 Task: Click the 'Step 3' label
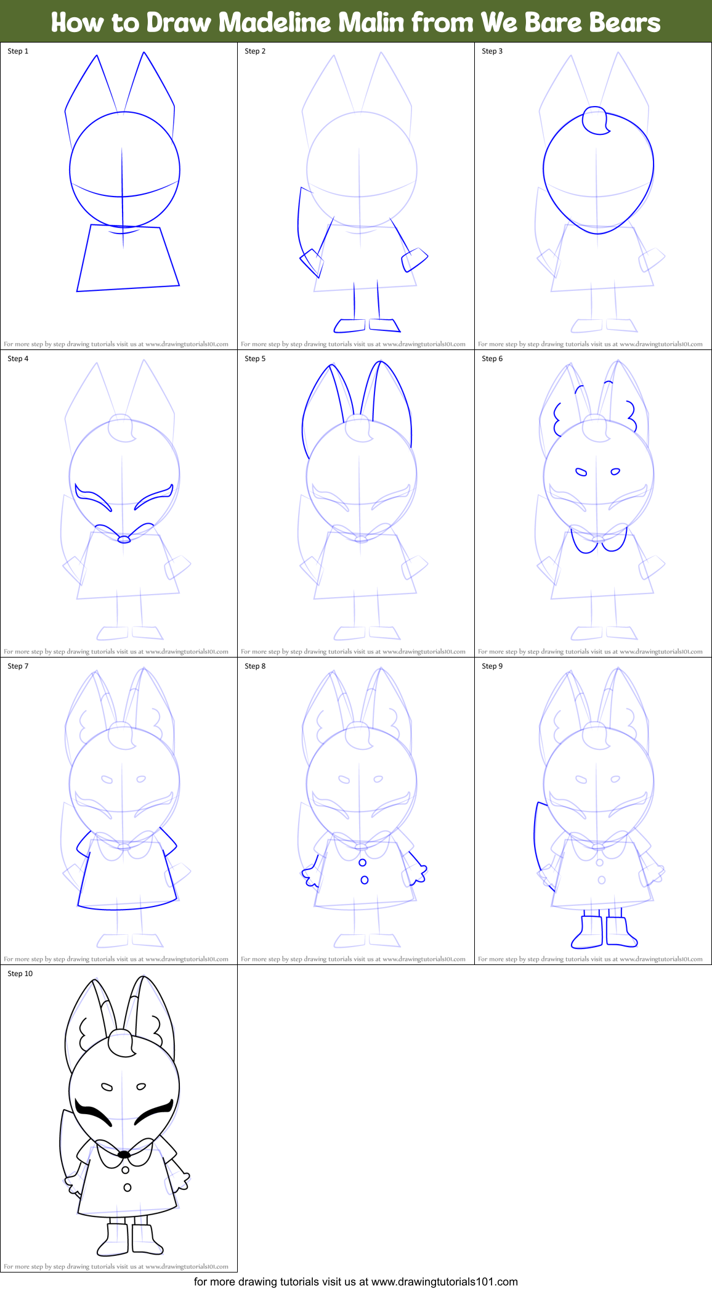point(492,51)
